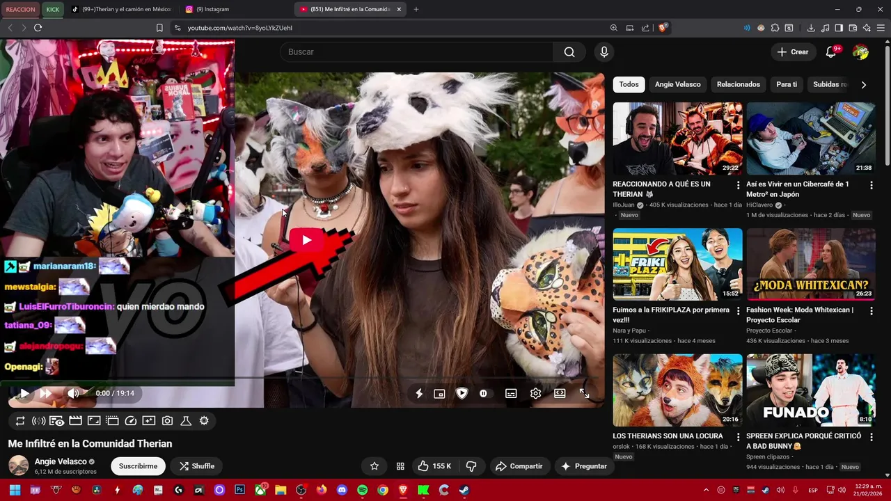Like the video with 155 K button
Image resolution: width=891 pixels, height=501 pixels.
(434, 466)
